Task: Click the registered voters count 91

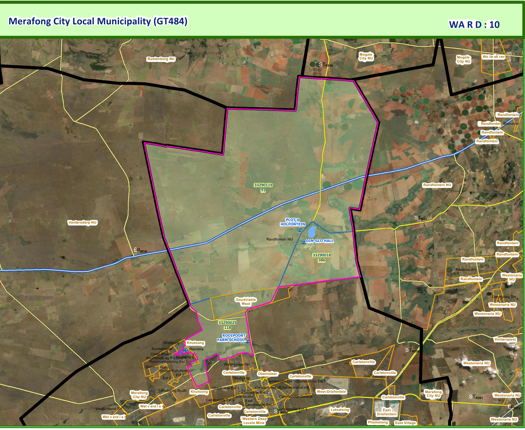Action: point(263,190)
